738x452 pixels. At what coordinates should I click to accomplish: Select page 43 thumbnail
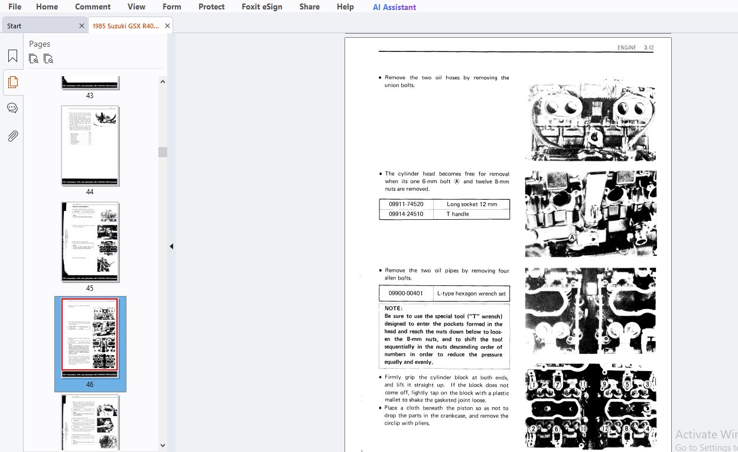pos(90,83)
